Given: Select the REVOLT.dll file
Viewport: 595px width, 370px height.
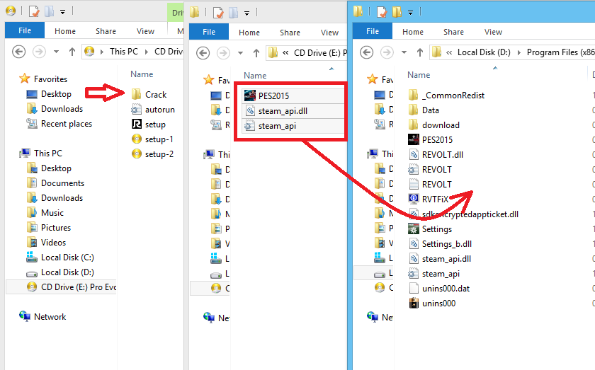Looking at the screenshot, I should point(436,155).
